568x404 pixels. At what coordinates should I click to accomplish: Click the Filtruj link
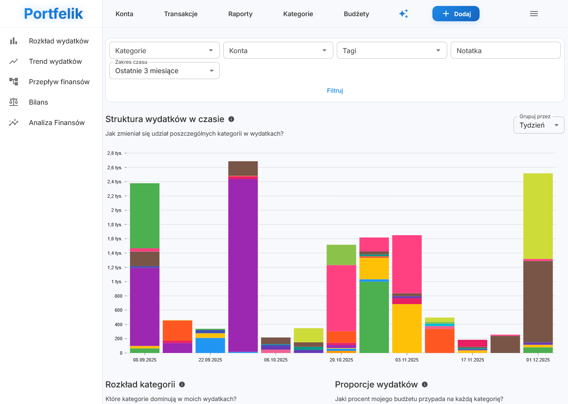click(x=335, y=91)
